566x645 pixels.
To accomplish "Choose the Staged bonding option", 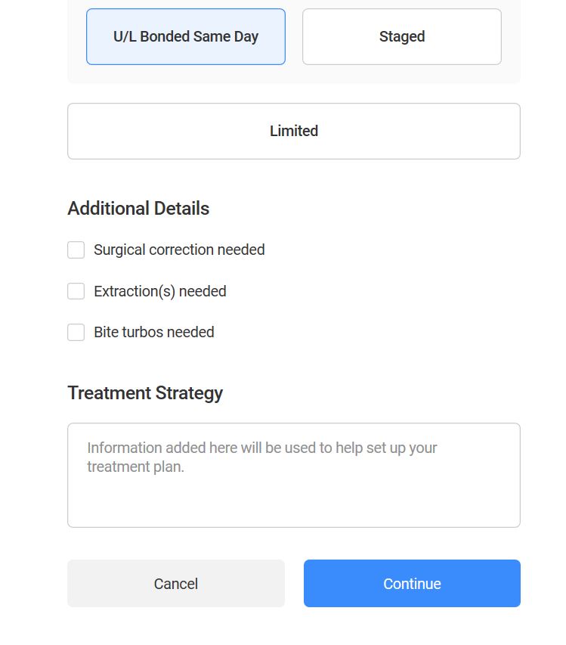I will [401, 36].
